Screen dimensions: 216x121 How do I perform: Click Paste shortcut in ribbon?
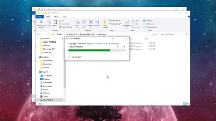click(66, 27)
